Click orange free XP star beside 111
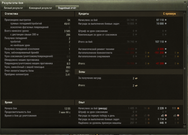 (x=178, y=108)
